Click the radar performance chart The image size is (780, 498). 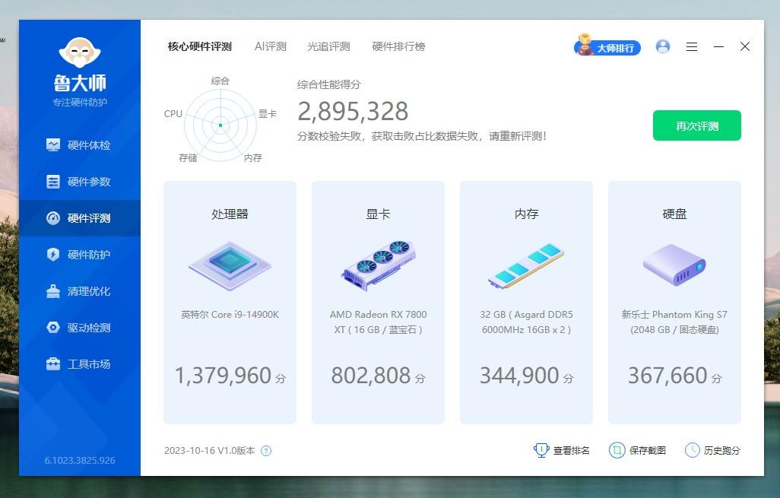pyautogui.click(x=220, y=125)
